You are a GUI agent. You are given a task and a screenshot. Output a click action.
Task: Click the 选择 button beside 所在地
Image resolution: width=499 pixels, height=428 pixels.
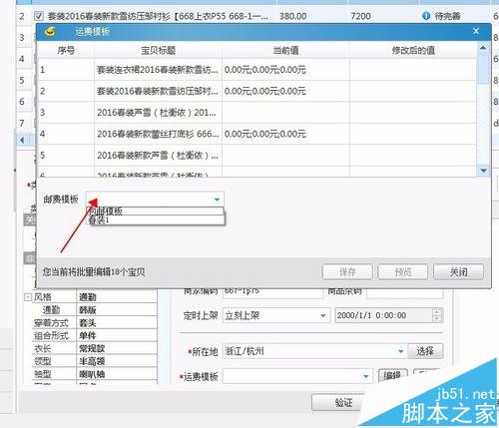point(425,351)
